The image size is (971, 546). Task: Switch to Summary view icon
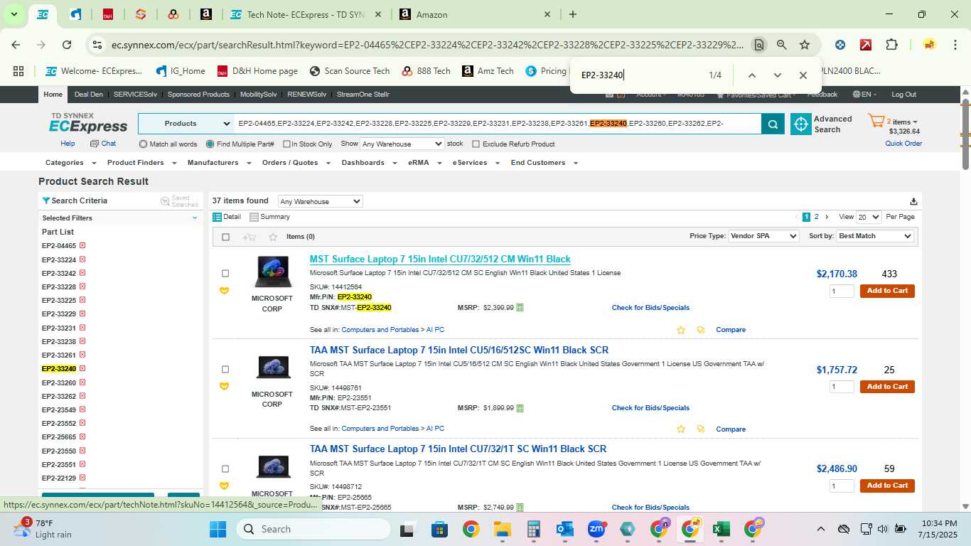(254, 217)
